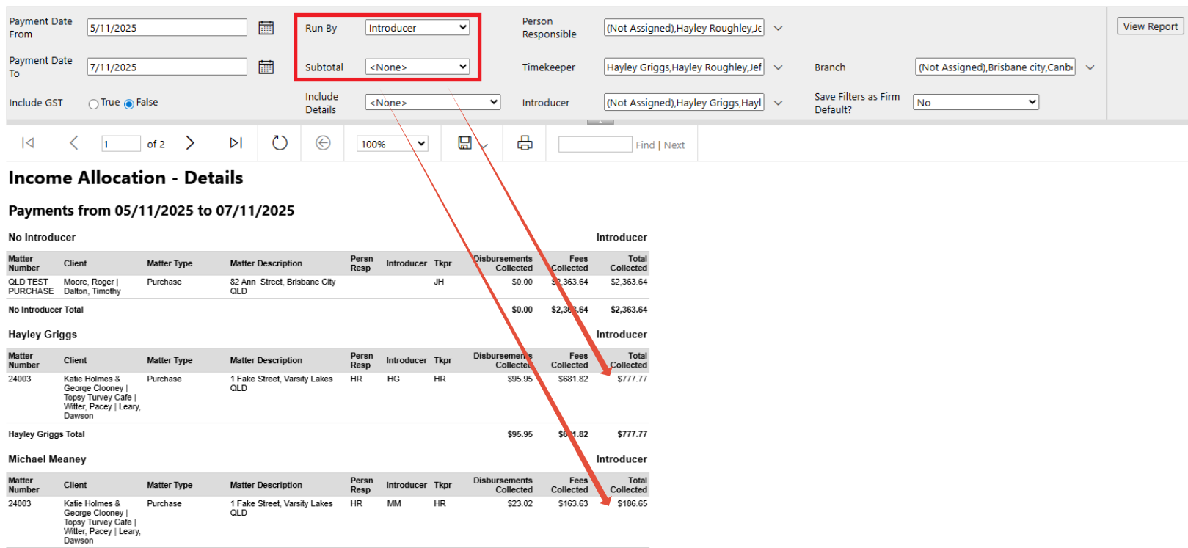Click the back to parent report icon
1188x548 pixels.
(x=323, y=143)
